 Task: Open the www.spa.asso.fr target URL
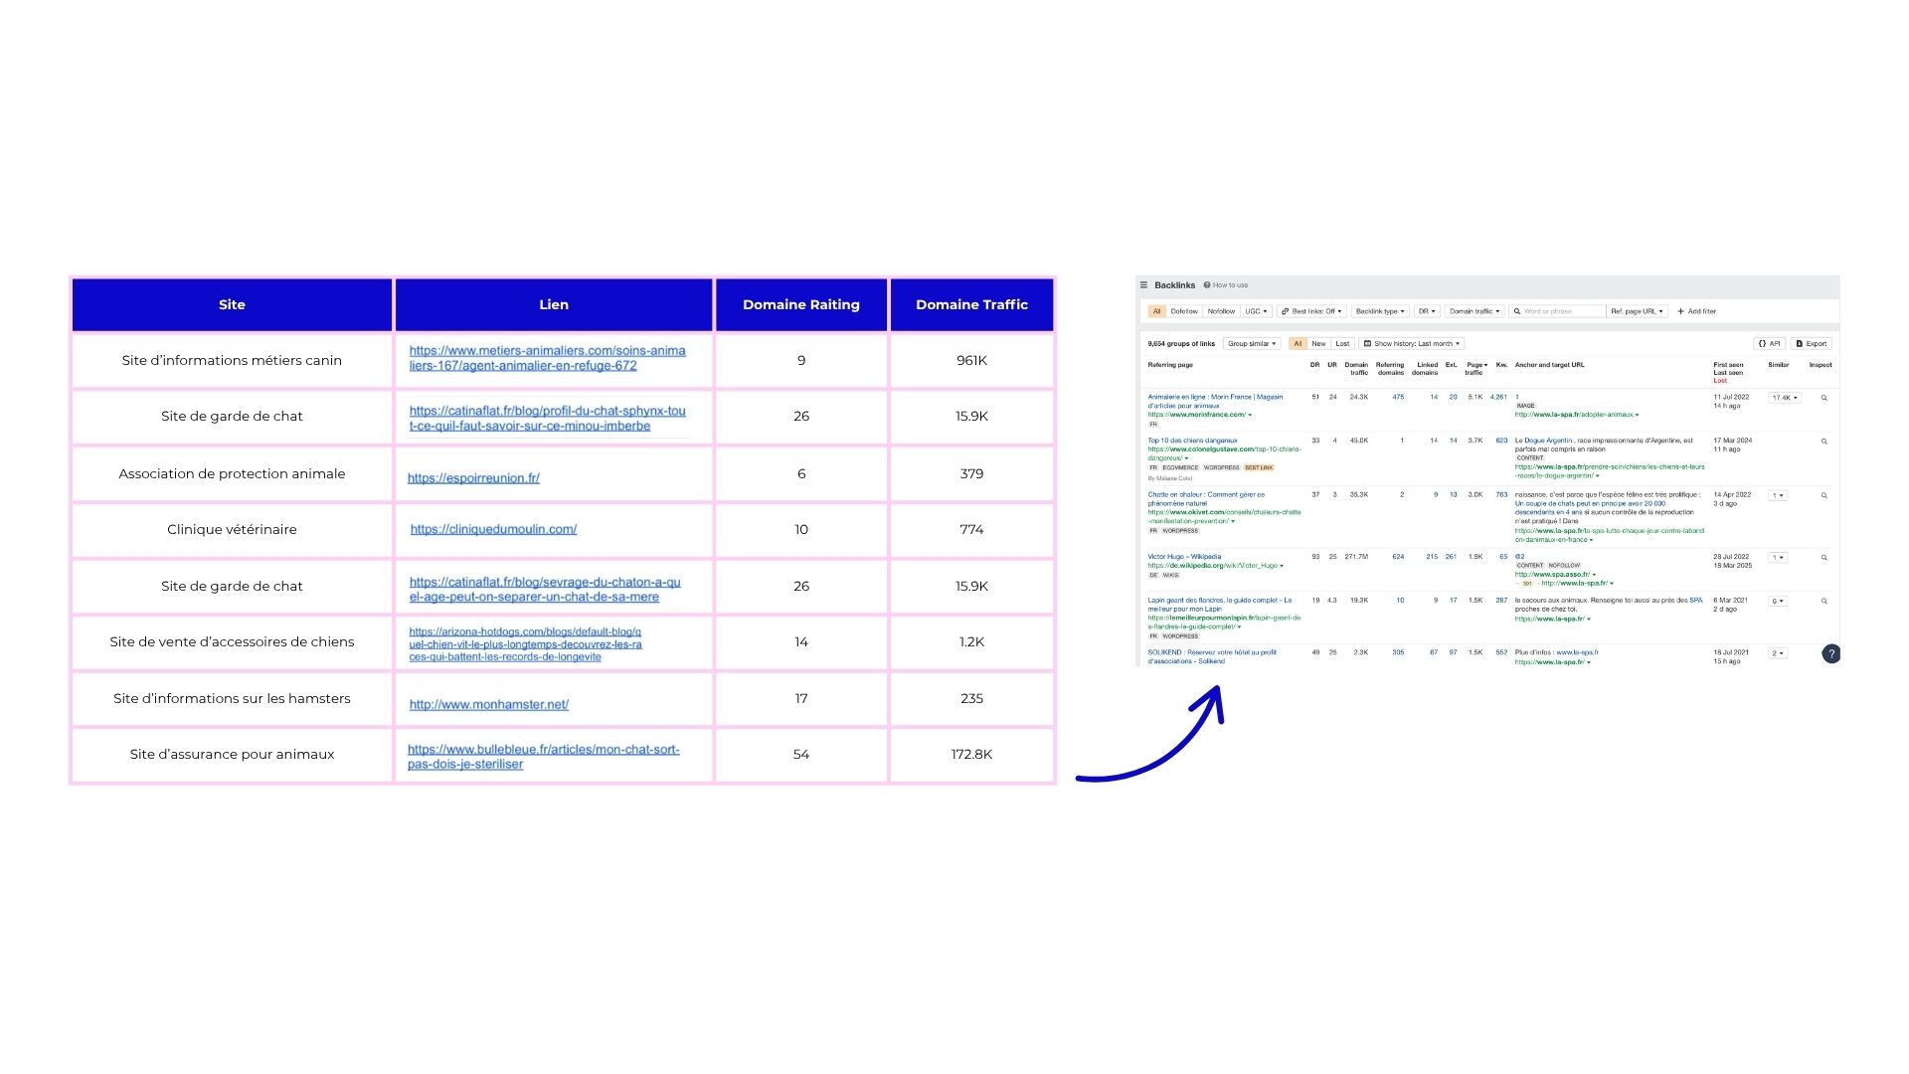click(1552, 574)
